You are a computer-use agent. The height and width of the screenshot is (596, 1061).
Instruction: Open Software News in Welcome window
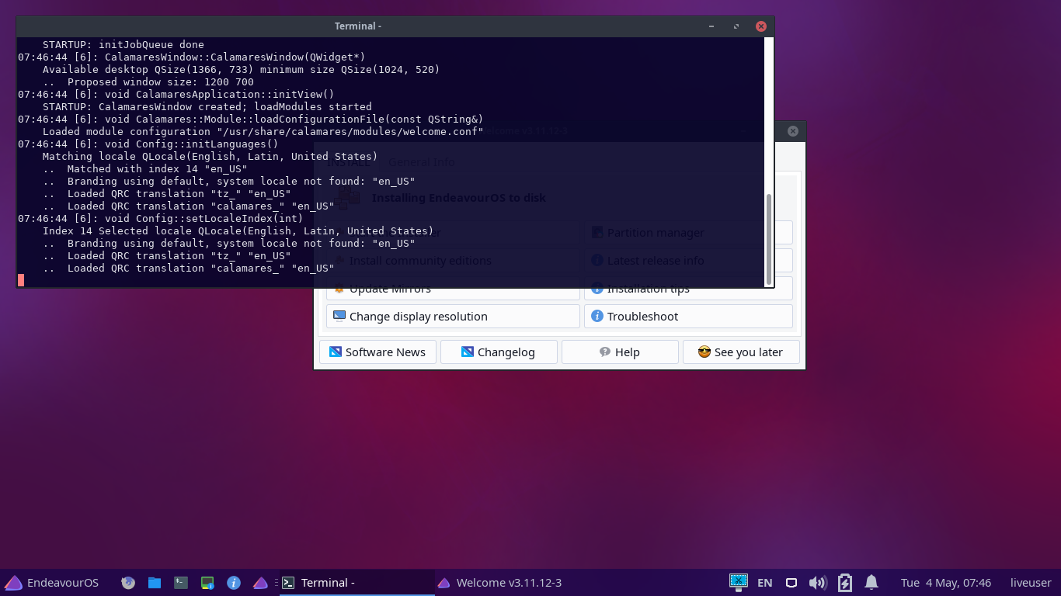[377, 352]
